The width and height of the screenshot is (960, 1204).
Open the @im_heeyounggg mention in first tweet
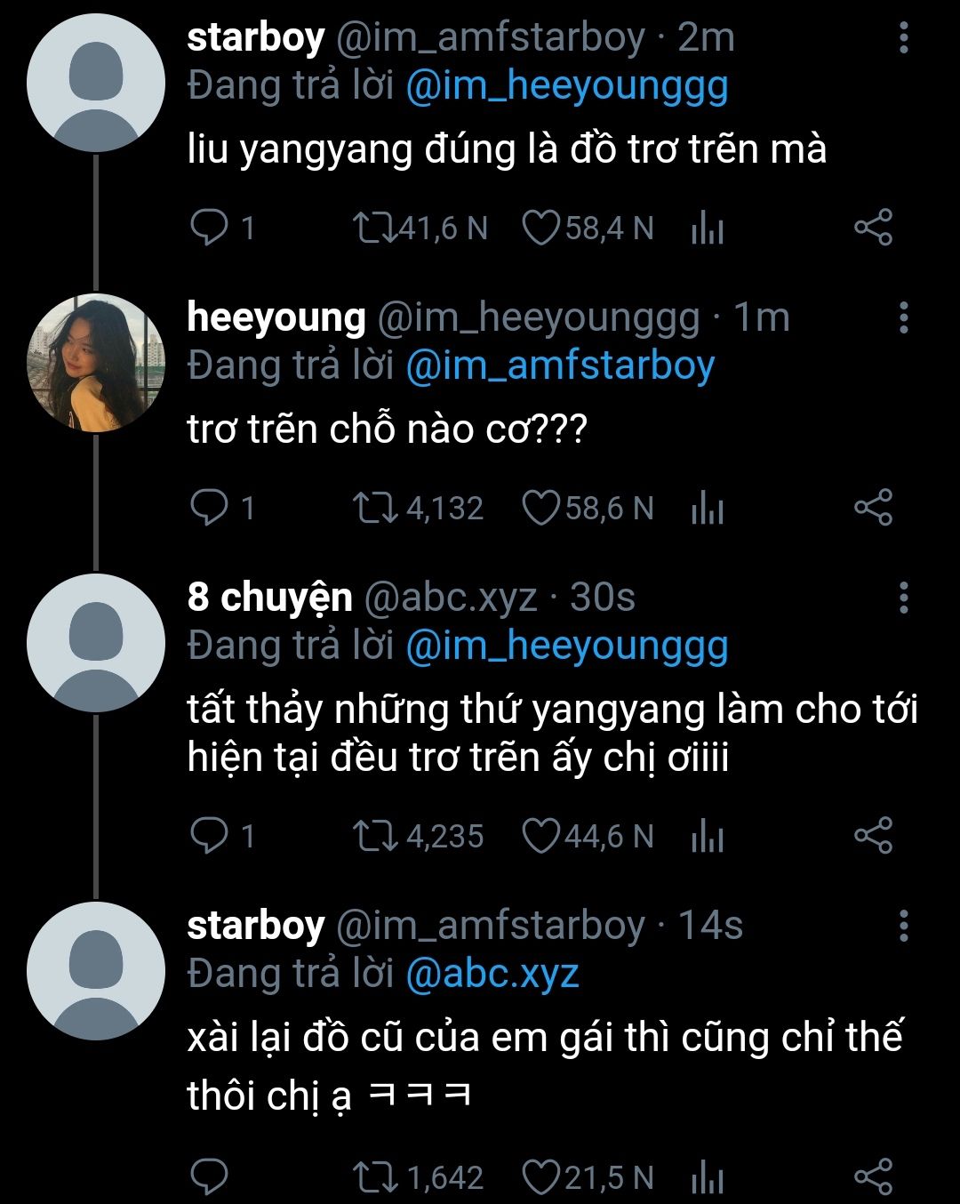566,87
